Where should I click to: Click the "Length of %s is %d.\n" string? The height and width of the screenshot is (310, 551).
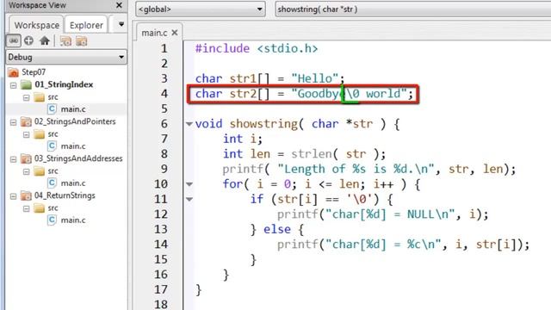(x=356, y=169)
